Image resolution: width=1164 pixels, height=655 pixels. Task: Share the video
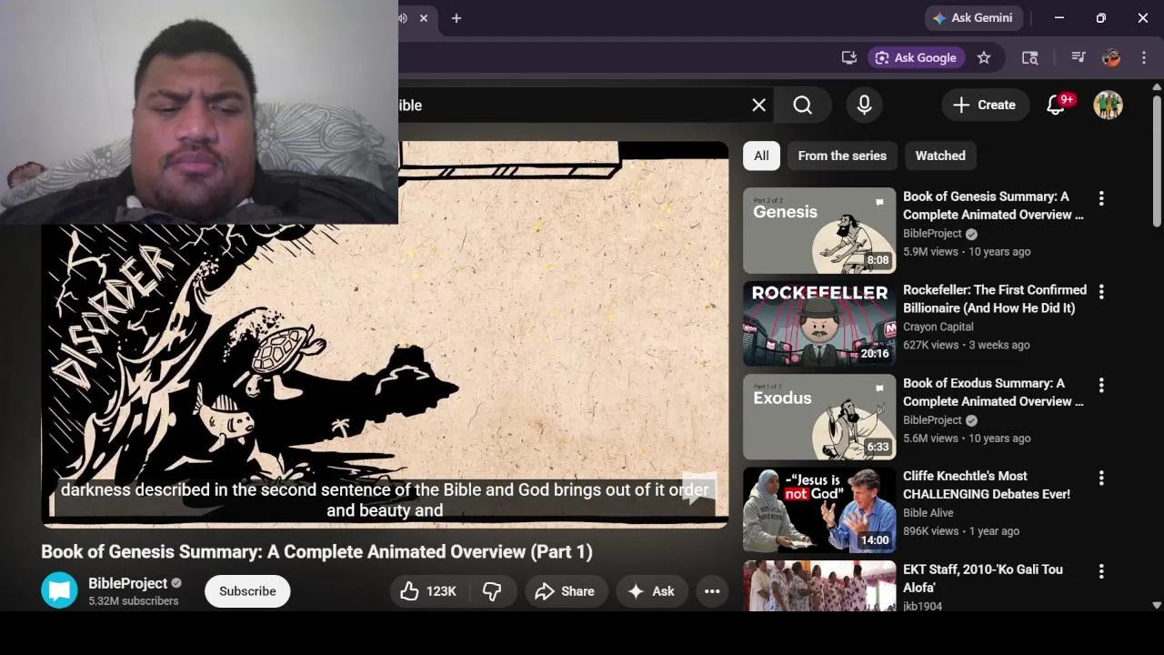[565, 591]
